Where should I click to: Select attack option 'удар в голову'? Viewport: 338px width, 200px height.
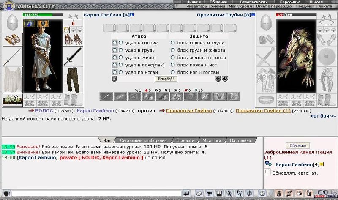click(121, 43)
